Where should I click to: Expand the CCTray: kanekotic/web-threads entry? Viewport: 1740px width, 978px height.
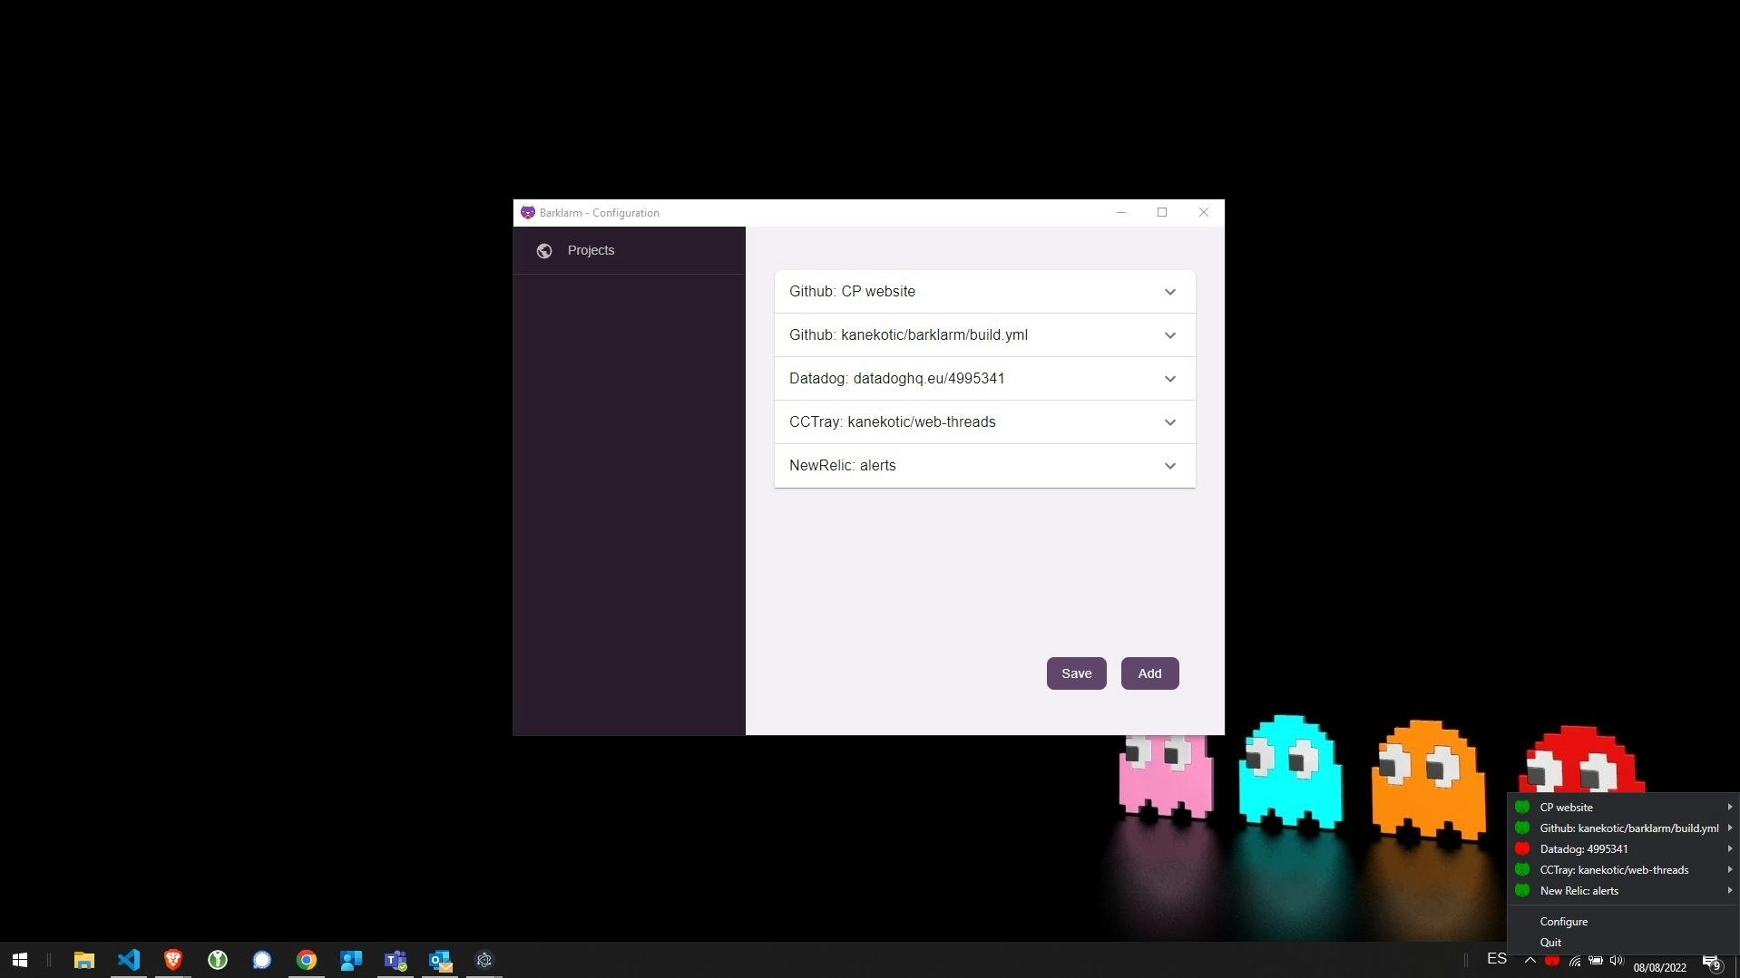pyautogui.click(x=984, y=422)
